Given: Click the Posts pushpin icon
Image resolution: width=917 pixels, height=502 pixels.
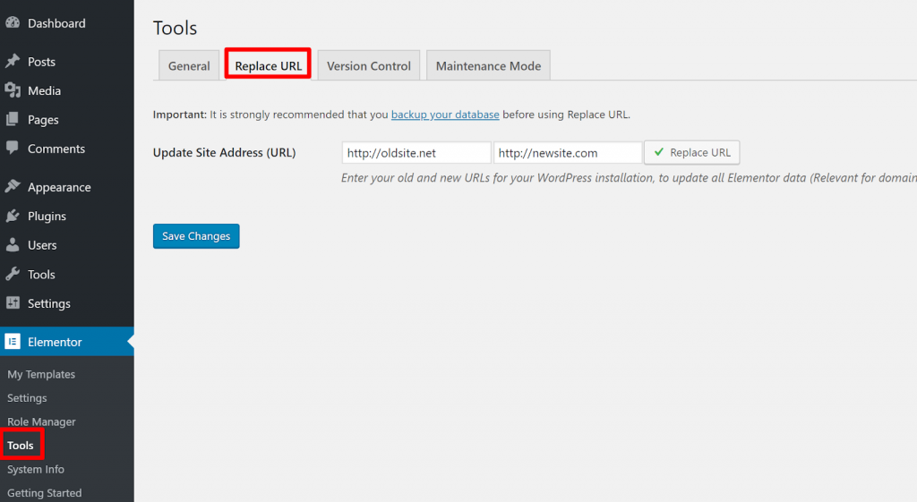Looking at the screenshot, I should [x=13, y=62].
